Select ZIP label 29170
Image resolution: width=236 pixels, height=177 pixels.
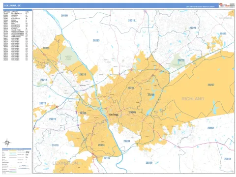[x=55, y=145]
